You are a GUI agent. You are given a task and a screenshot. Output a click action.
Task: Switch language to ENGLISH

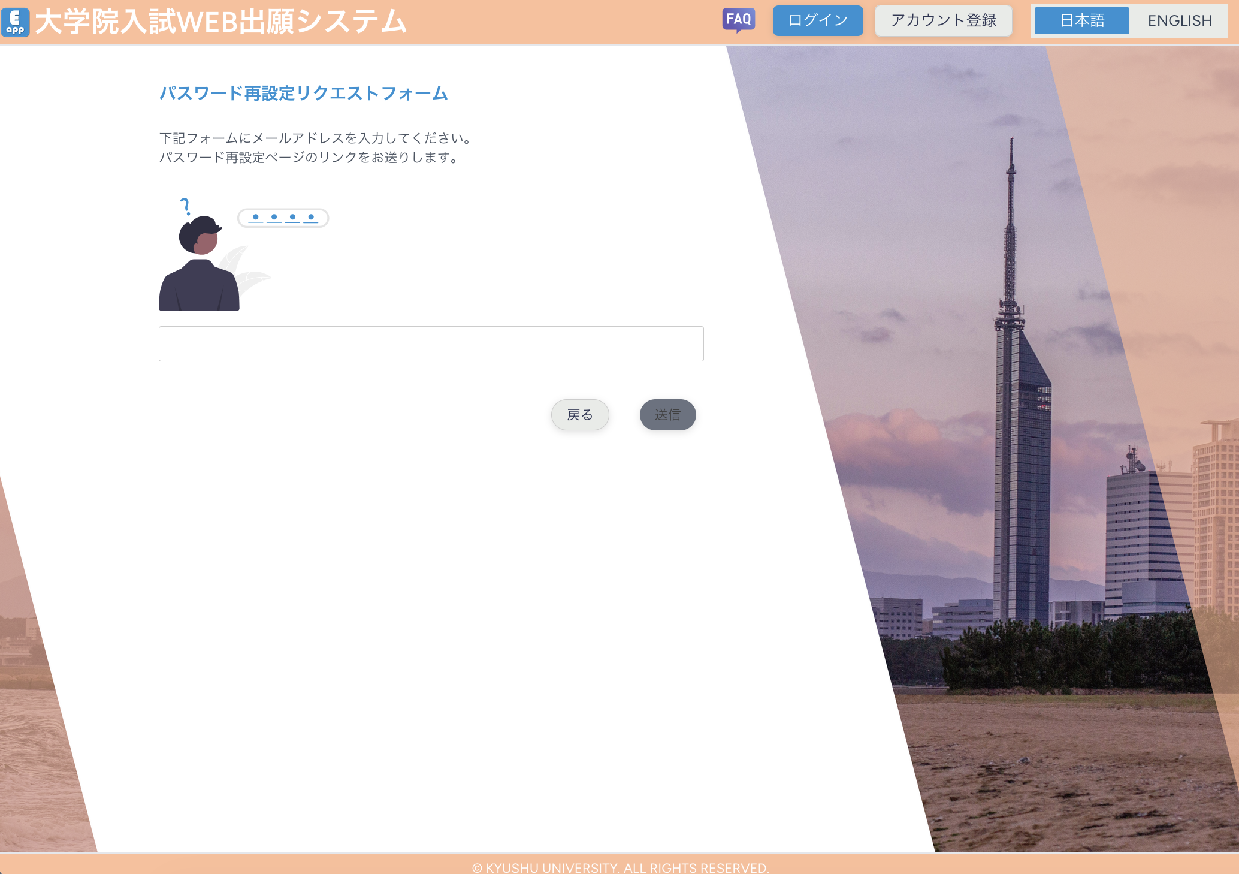click(1179, 20)
